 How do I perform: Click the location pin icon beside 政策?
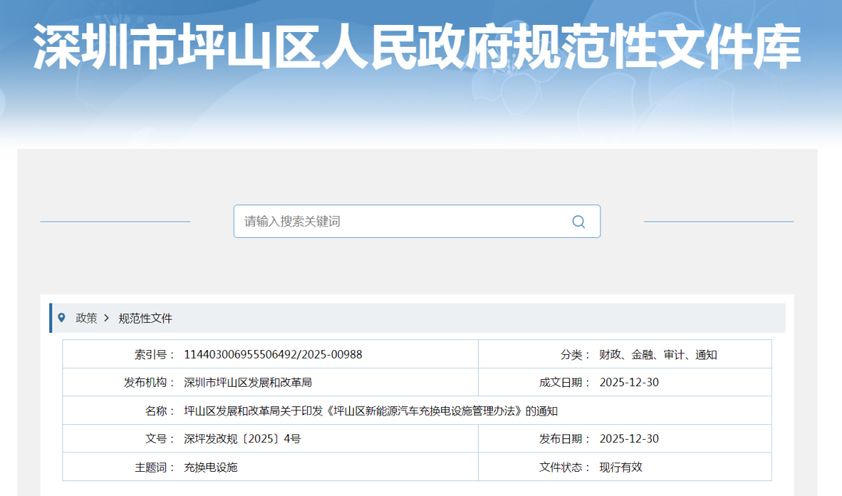click(62, 318)
